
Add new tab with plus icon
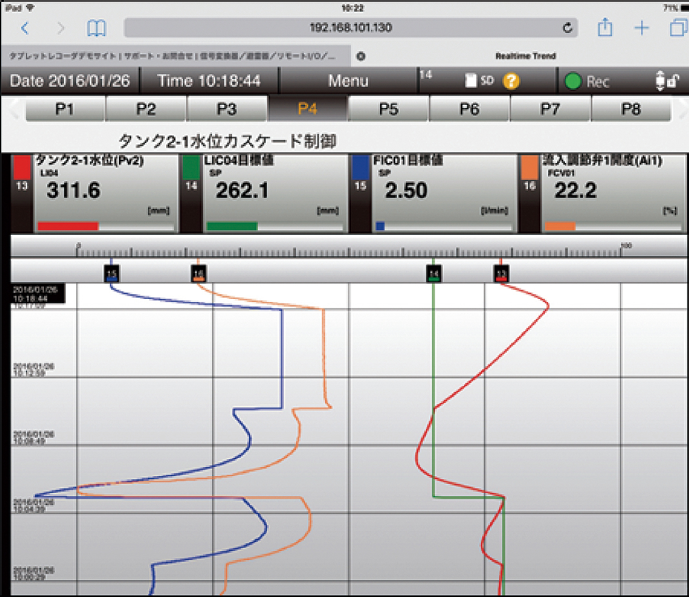coord(642,28)
